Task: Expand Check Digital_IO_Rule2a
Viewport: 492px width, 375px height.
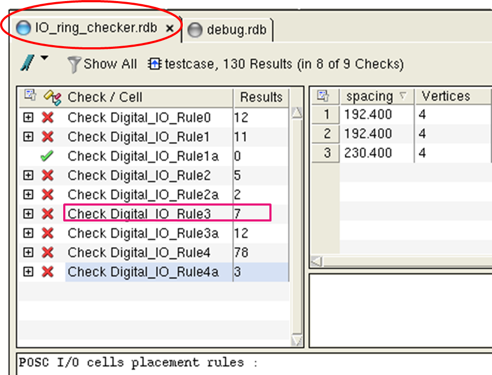Action: [28, 194]
